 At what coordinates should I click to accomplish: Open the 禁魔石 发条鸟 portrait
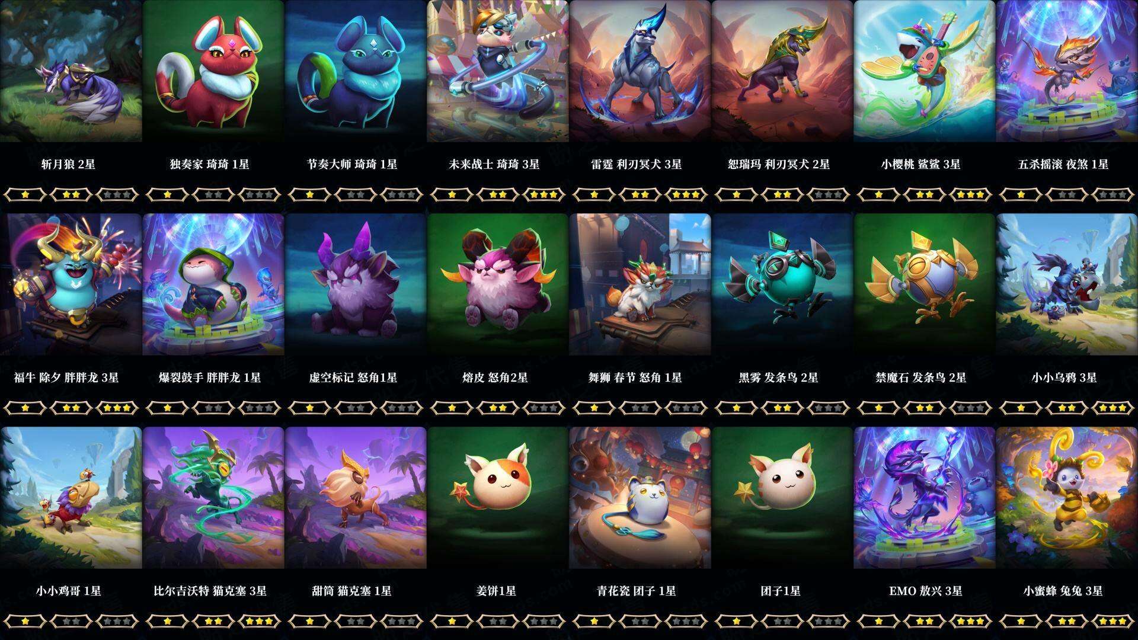click(925, 284)
